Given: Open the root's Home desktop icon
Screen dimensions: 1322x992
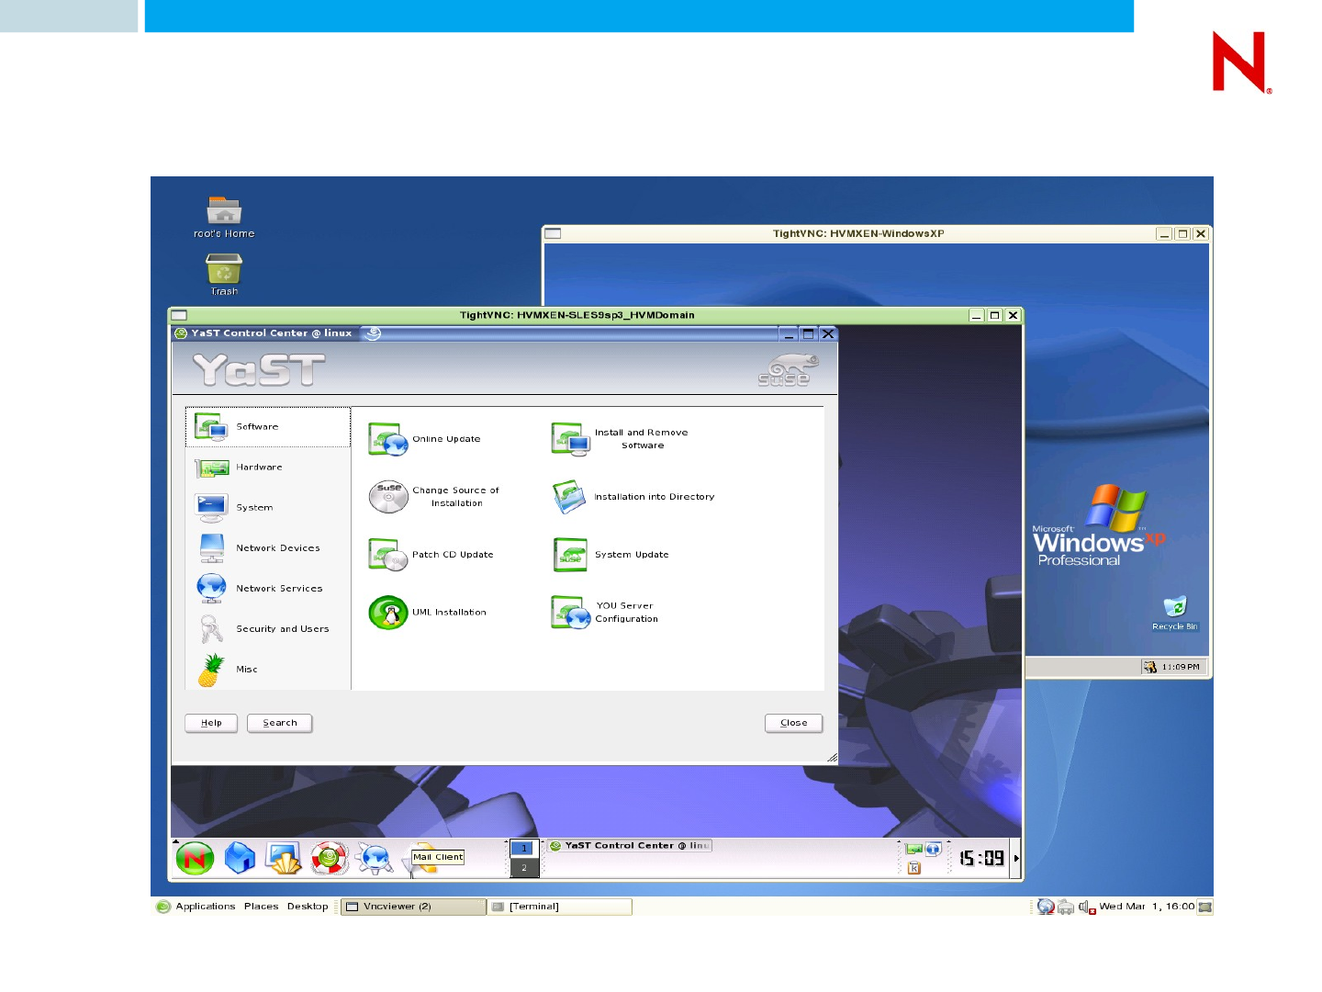Looking at the screenshot, I should (224, 218).
